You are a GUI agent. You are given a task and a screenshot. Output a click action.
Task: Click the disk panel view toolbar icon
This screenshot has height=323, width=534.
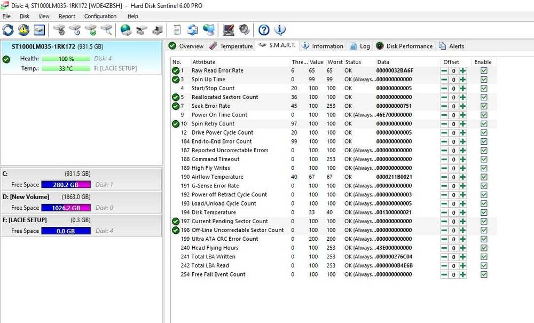(x=39, y=30)
